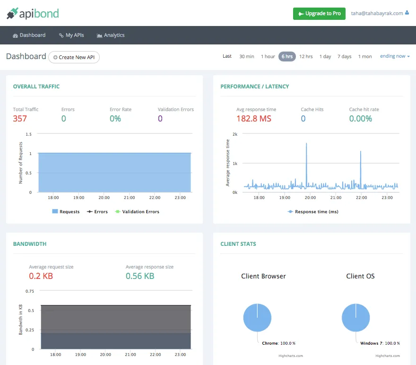The width and height of the screenshot is (416, 365).
Task: Open the Highcharts.com link under Client OS
Action: click(389, 356)
